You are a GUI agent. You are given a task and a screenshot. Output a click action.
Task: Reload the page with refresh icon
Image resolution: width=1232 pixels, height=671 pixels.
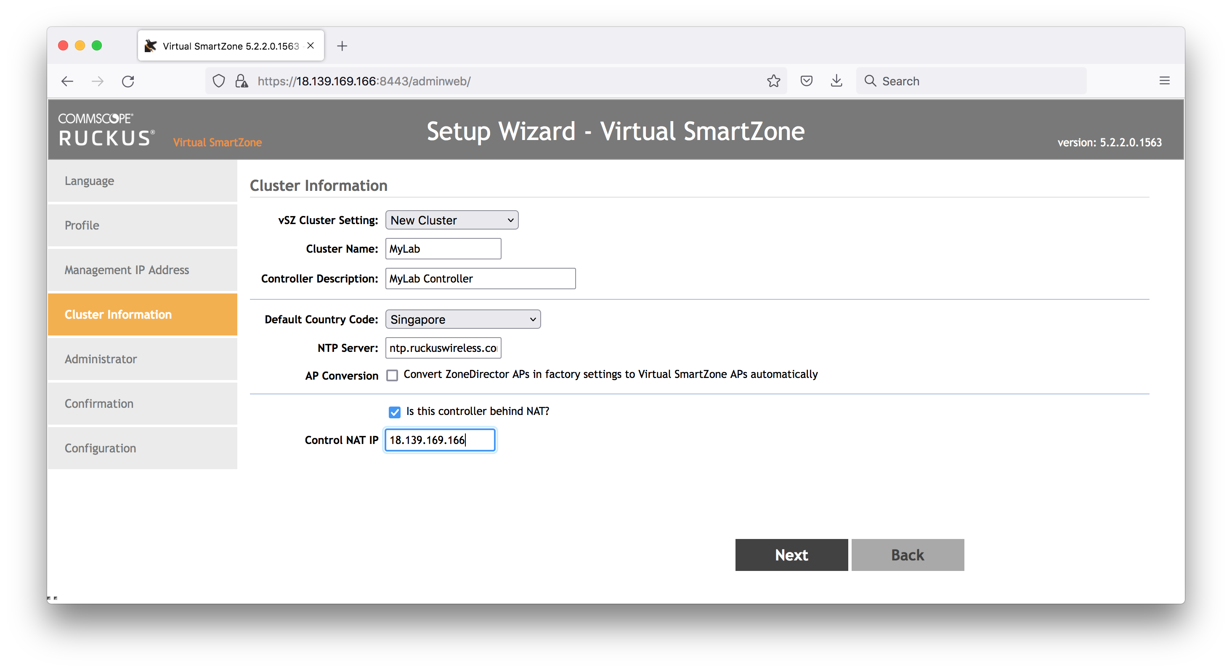128,81
